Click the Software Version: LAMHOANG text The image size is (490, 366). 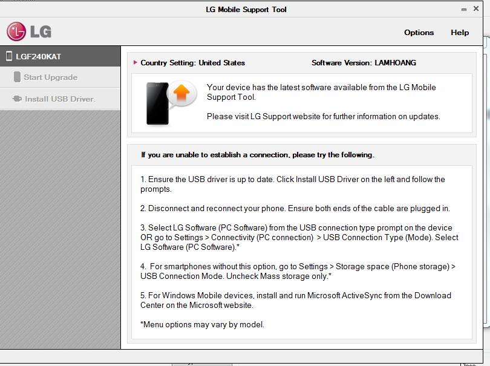[364, 63]
